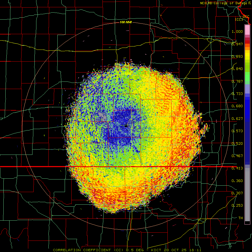Click the Correlation Coefficient caption at bottom
Image resolution: width=252 pixels, height=252 pixels.
(127, 250)
